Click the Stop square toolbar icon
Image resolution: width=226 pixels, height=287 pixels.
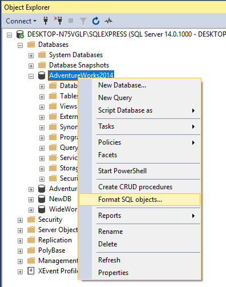click(x=71, y=21)
